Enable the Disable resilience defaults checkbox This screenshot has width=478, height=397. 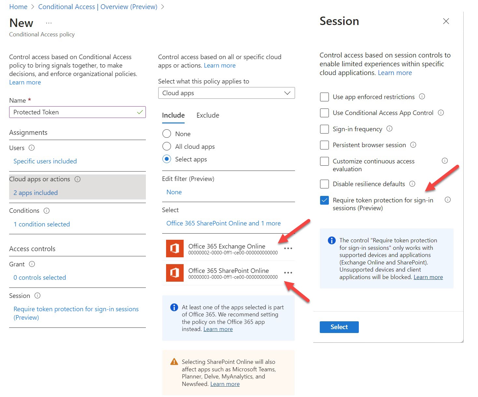[324, 184]
